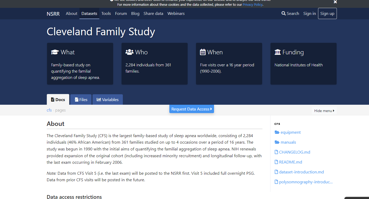Viewport: 369px width, 199px height.
Task: Click the calendar When icon
Action: click(x=203, y=52)
